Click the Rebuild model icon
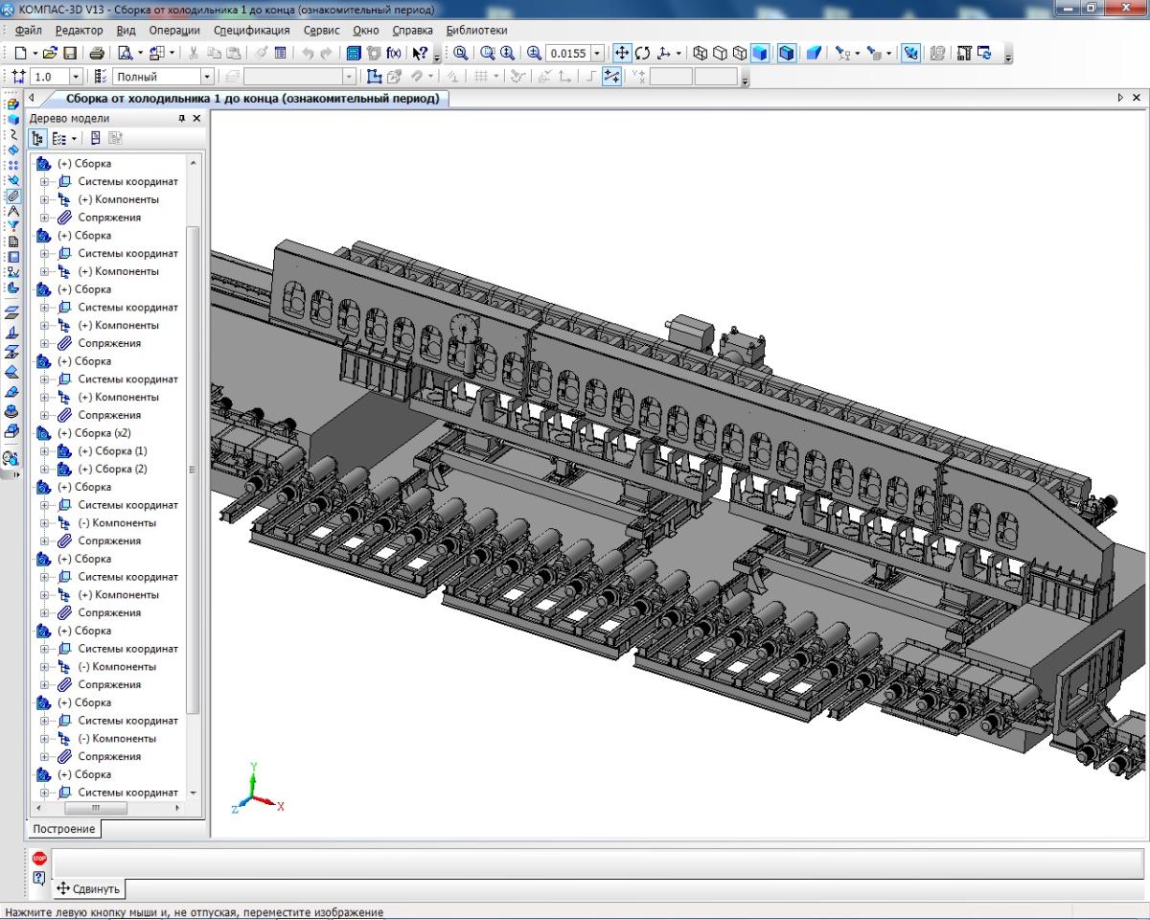Image resolution: width=1150 pixels, height=920 pixels. point(984,54)
